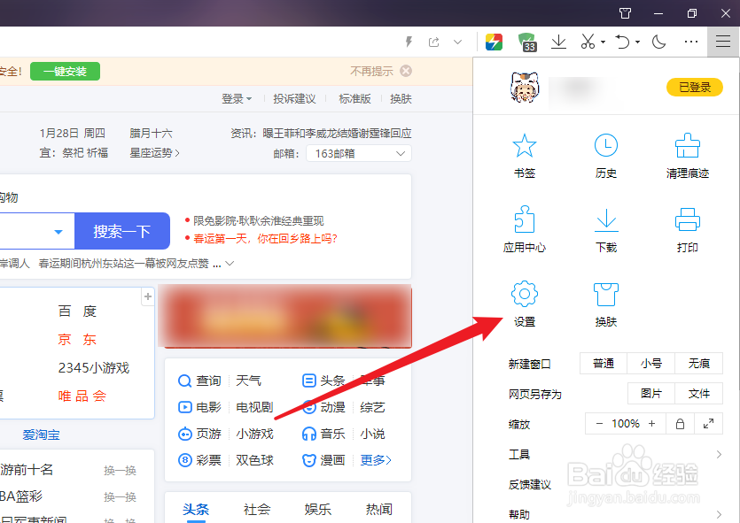Click 不再提示 don't remind link

tap(371, 71)
